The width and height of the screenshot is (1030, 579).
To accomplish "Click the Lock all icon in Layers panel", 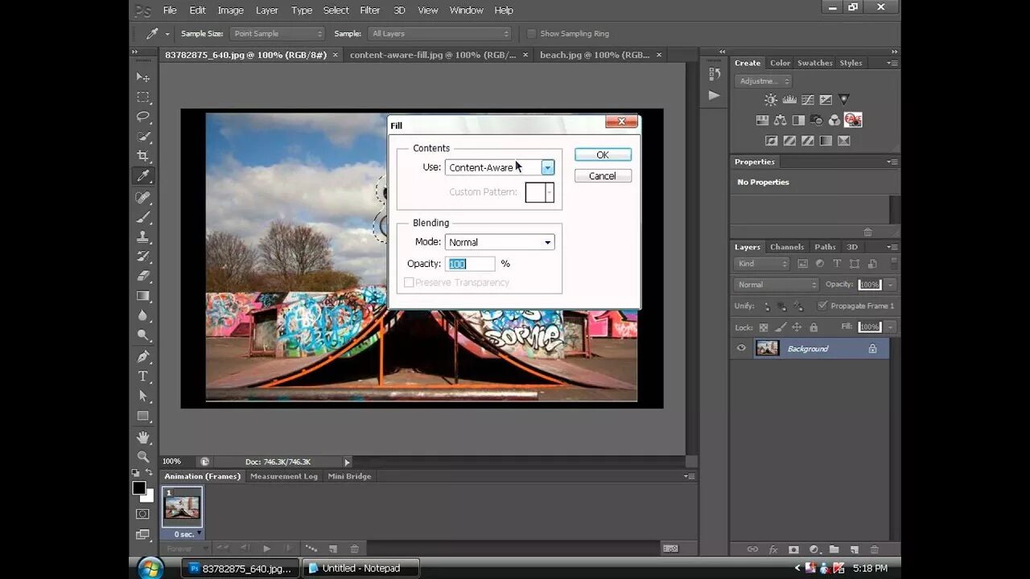I will click(814, 327).
